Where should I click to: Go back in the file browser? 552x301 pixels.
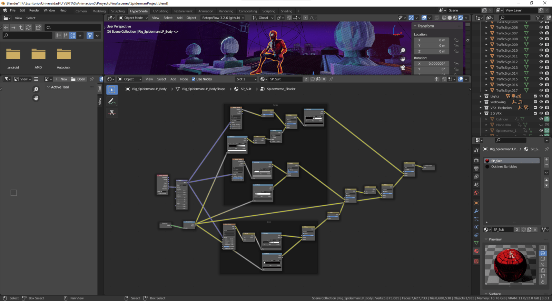6,28
